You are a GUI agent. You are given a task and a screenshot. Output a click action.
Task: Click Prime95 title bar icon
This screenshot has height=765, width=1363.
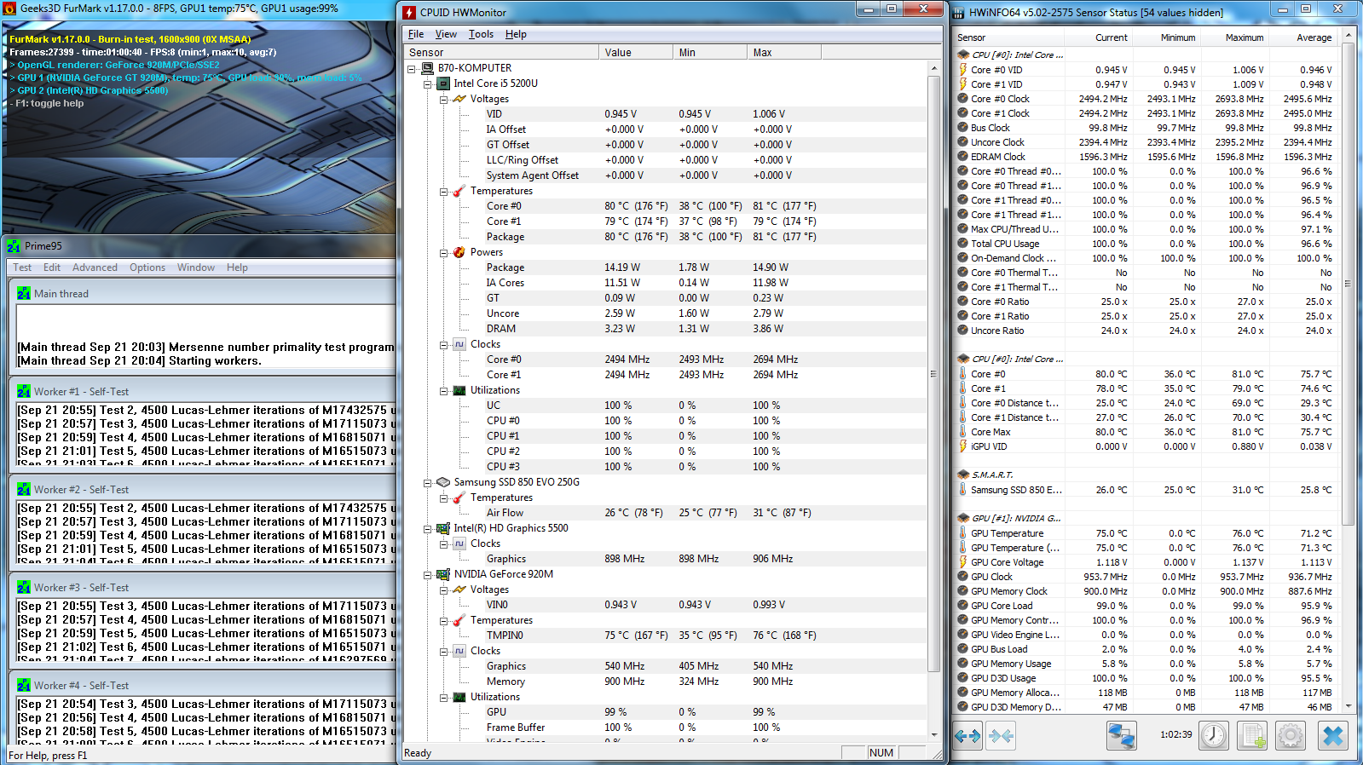[x=14, y=246]
